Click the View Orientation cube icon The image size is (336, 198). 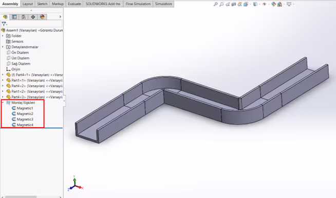pos(246,4)
